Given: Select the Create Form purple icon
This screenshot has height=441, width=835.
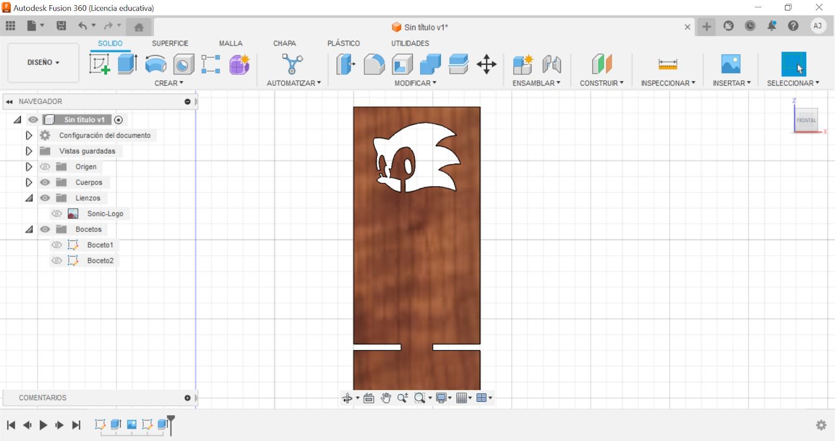Looking at the screenshot, I should pos(240,64).
